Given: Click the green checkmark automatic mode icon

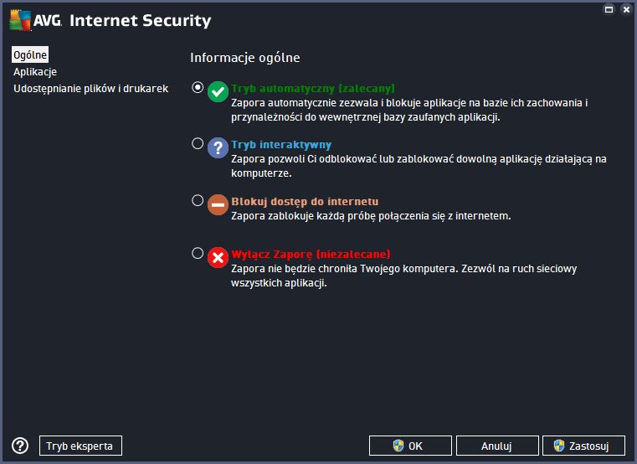Looking at the screenshot, I should pyautogui.click(x=218, y=91).
